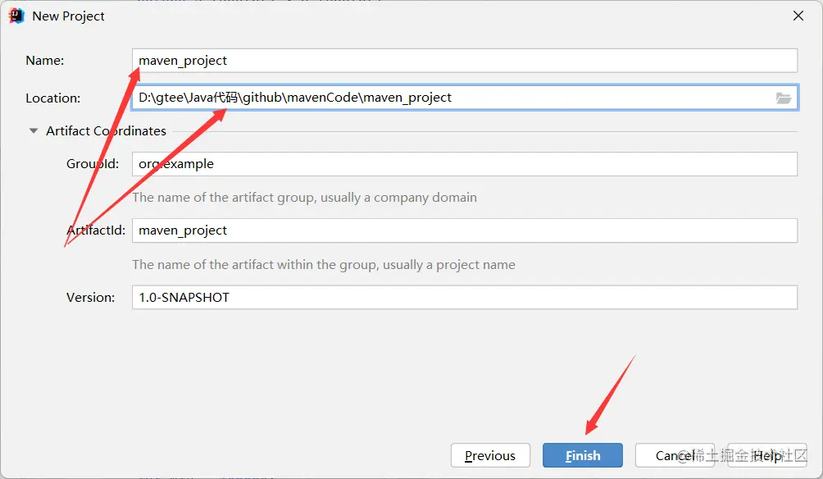
Task: Click the 'Version:' label
Action: coord(90,297)
